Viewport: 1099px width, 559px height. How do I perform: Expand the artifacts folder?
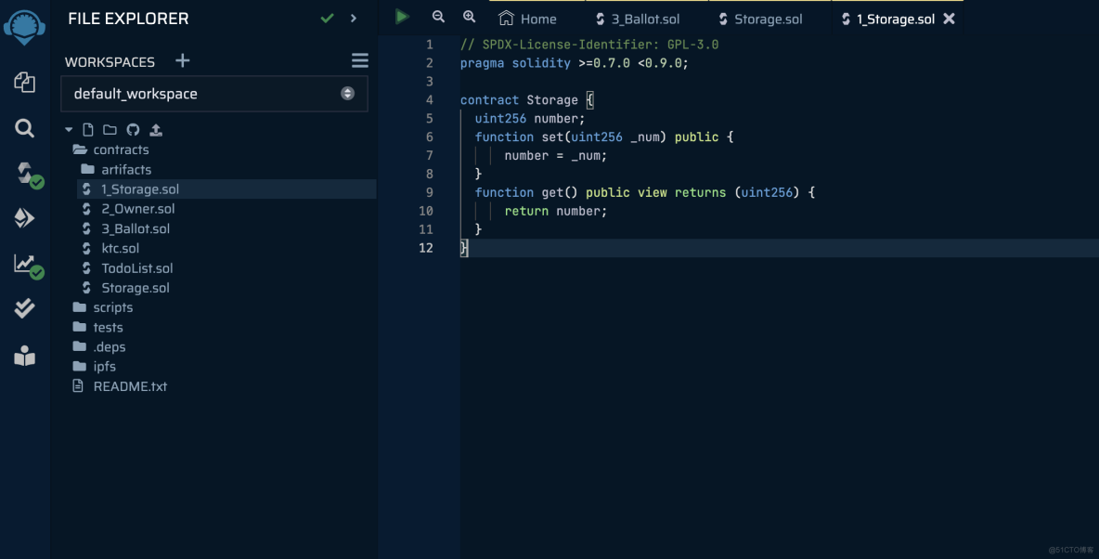point(116,169)
